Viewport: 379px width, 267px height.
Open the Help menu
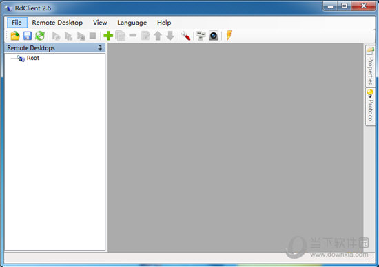(164, 23)
